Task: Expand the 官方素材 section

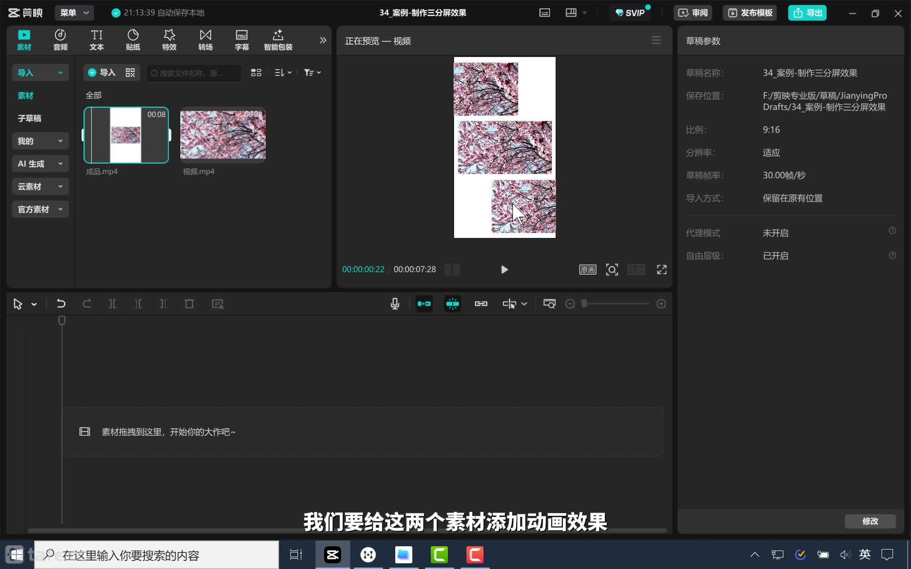Action: pos(40,209)
